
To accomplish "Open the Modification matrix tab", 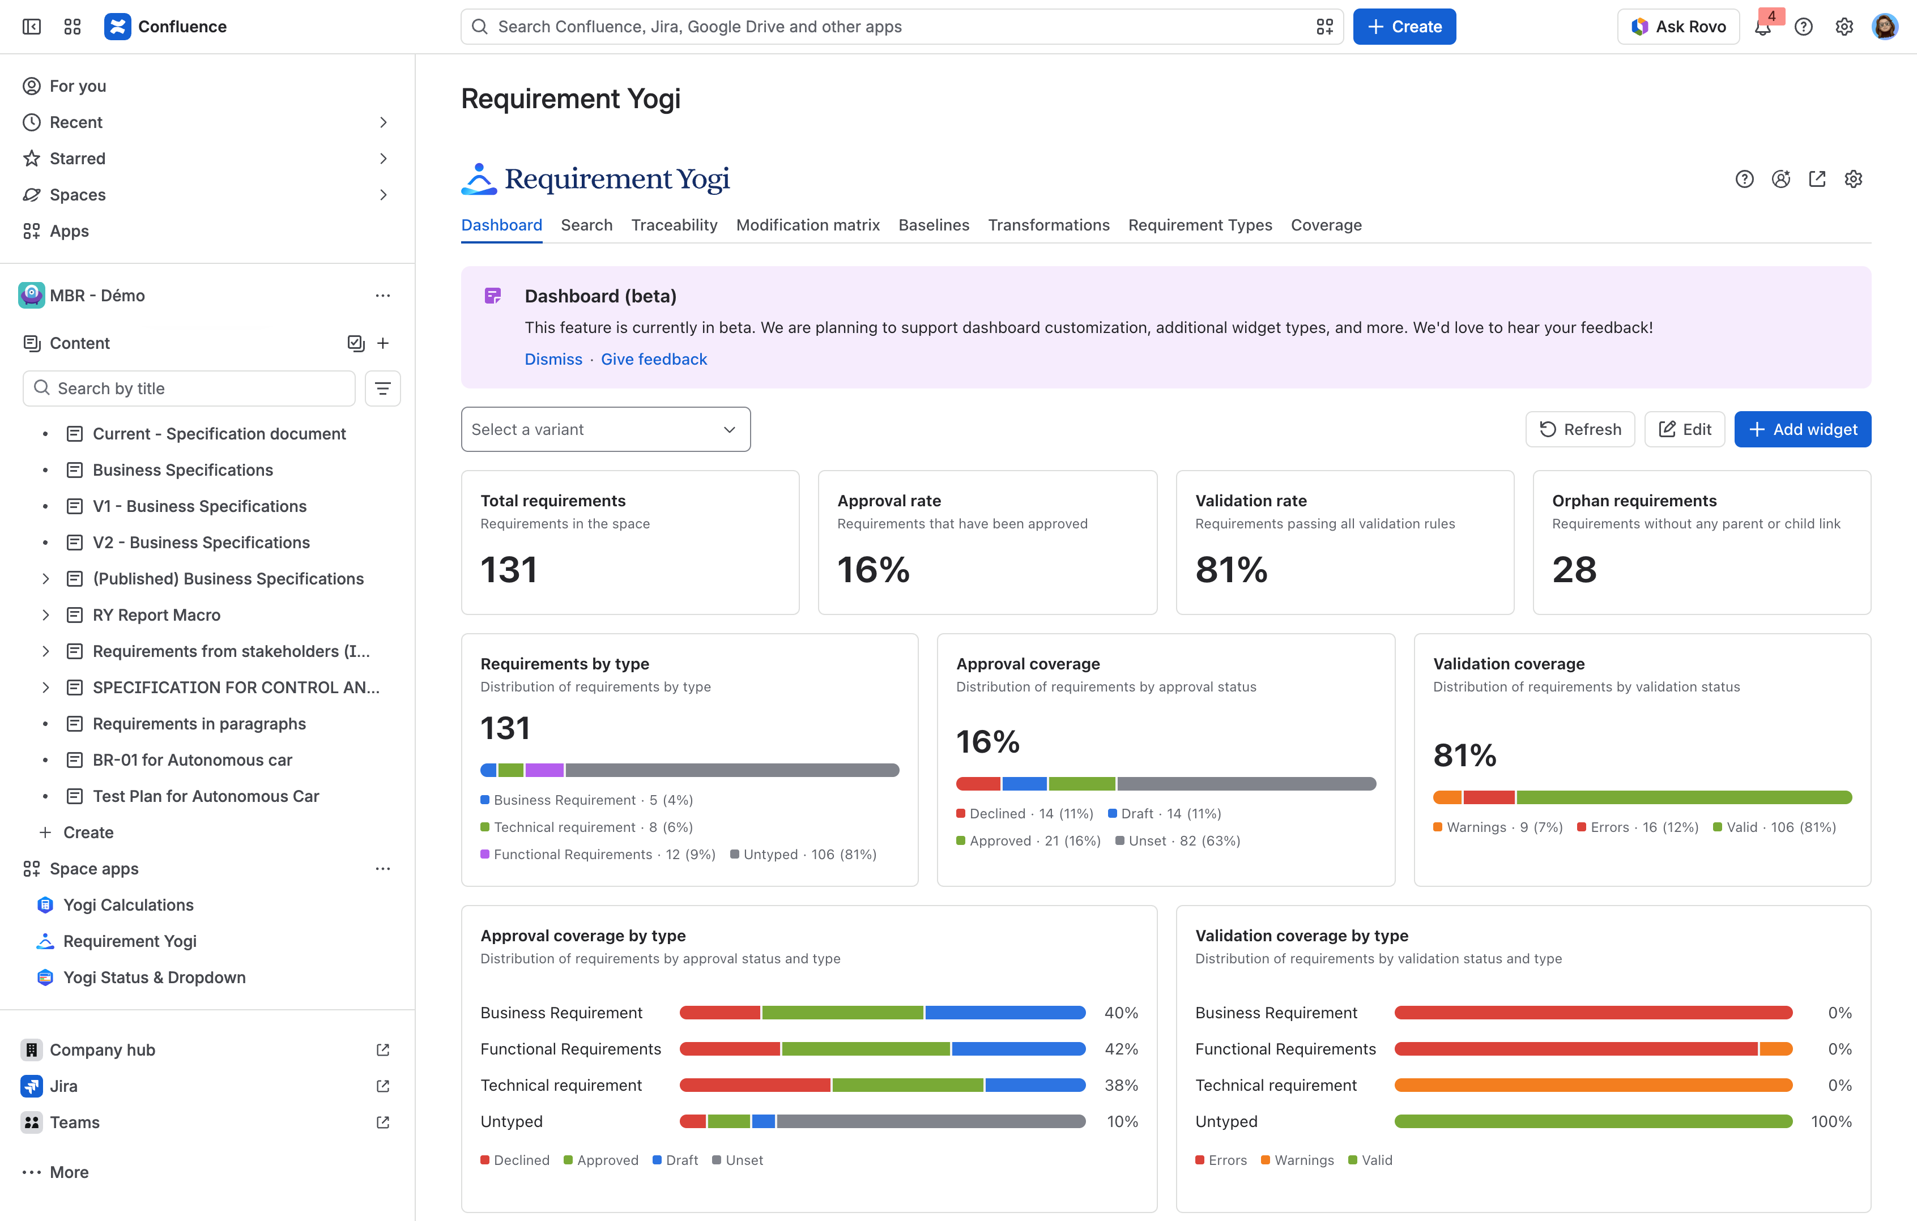I will (808, 225).
